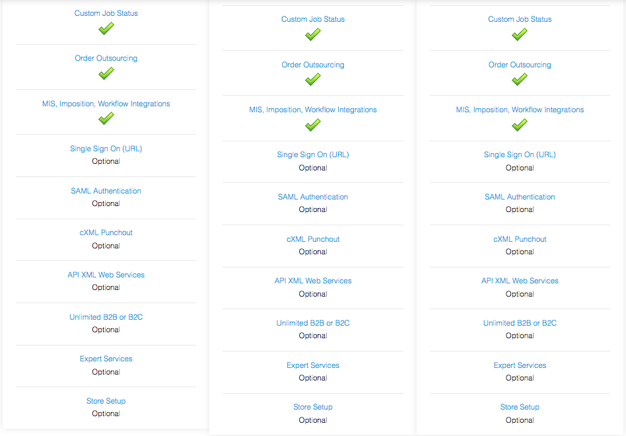Image resolution: width=626 pixels, height=436 pixels.
Task: Click green checkmark under right Order Outsourcing
Action: click(x=520, y=79)
